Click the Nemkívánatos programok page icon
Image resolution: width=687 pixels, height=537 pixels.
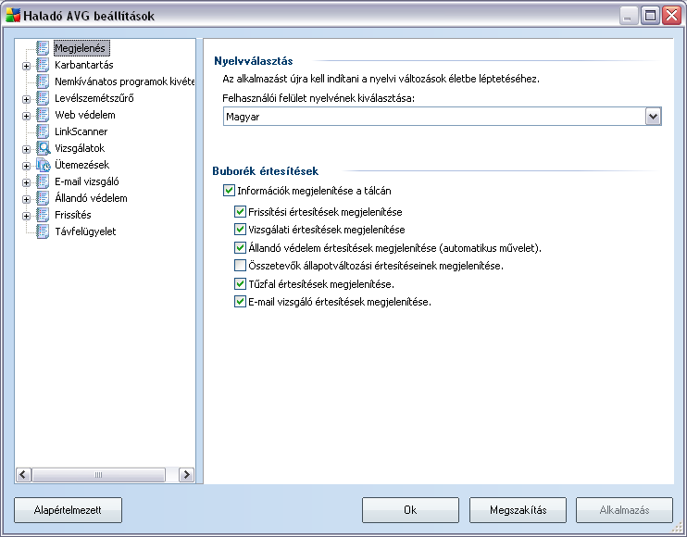pos(43,81)
